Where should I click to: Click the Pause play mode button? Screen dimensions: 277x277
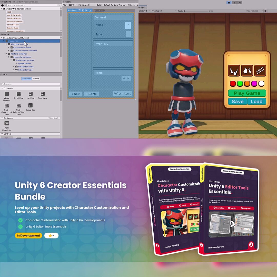tap(234, 3)
